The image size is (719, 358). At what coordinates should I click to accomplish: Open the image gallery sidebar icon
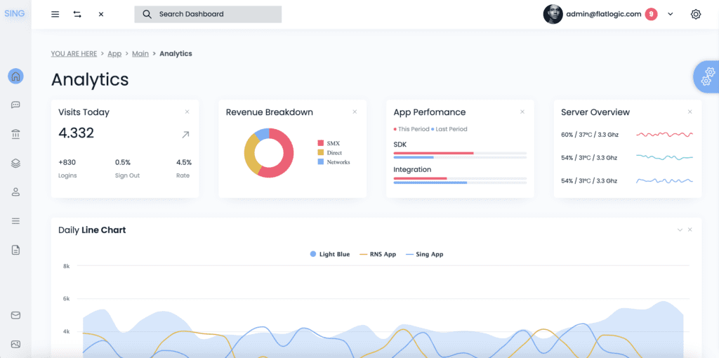click(x=15, y=344)
